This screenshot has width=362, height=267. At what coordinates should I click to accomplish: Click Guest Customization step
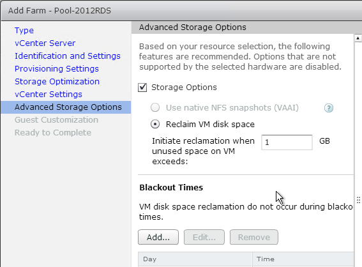point(56,120)
